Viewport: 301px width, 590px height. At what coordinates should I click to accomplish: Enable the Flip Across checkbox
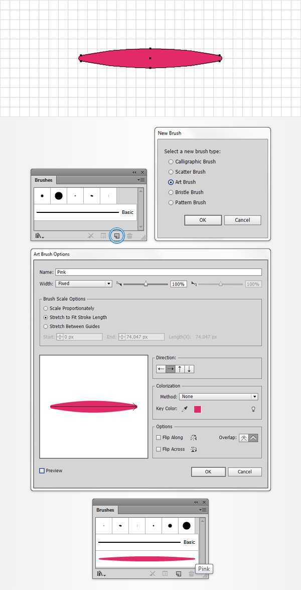tap(159, 449)
